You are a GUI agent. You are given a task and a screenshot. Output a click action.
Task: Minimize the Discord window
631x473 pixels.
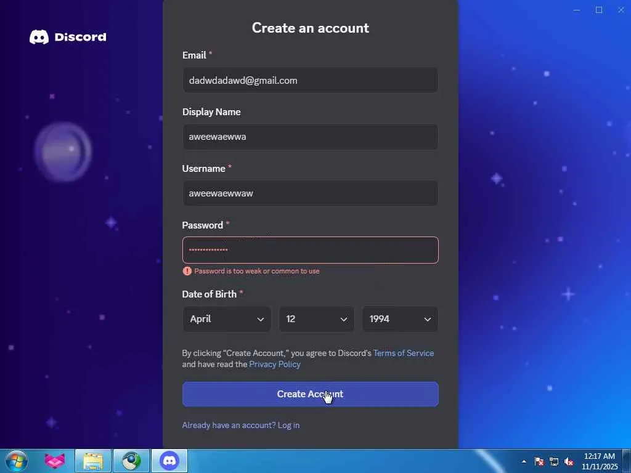(577, 10)
